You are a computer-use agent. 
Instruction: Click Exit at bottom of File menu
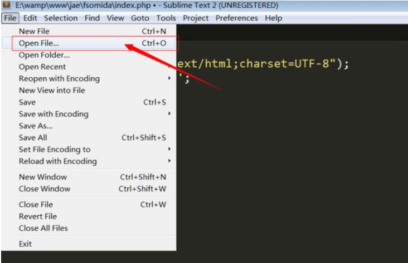coord(26,244)
